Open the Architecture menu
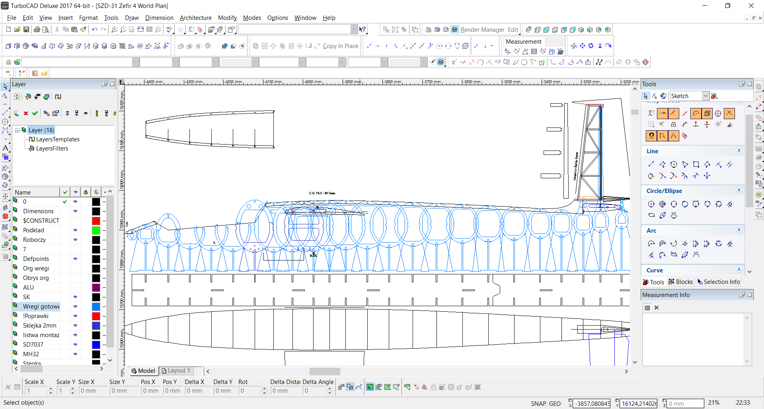The width and height of the screenshot is (764, 409). pyautogui.click(x=195, y=18)
